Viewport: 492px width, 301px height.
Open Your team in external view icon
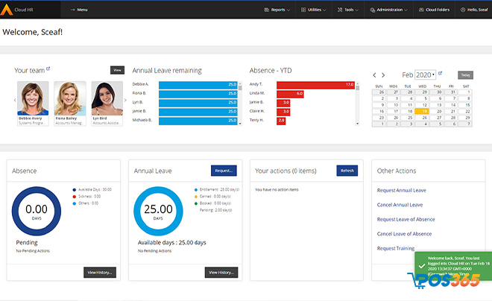[x=48, y=69]
